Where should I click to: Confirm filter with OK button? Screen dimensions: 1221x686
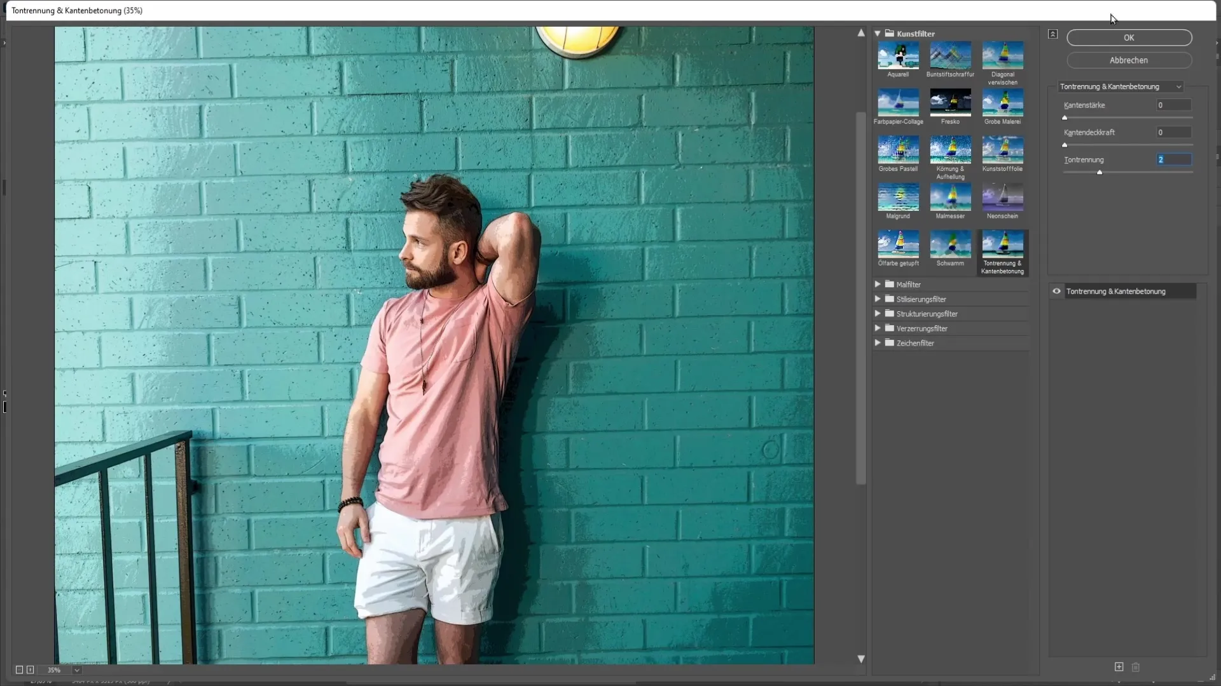[1129, 37]
